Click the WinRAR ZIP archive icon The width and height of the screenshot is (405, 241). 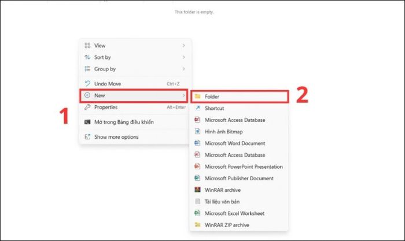coord(198,225)
